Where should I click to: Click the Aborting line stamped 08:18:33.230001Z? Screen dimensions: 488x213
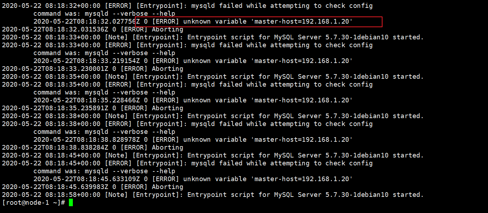pyautogui.click(x=93, y=69)
